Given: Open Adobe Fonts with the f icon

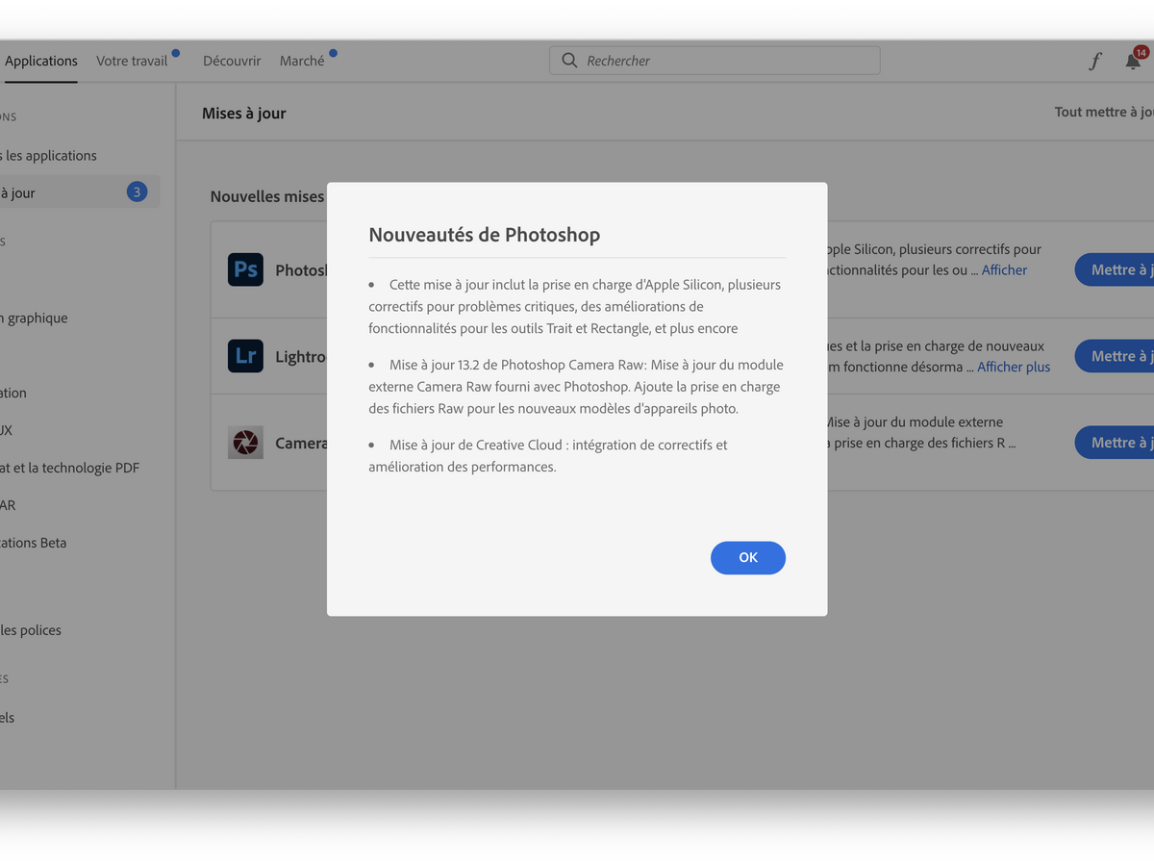Looking at the screenshot, I should 1094,60.
